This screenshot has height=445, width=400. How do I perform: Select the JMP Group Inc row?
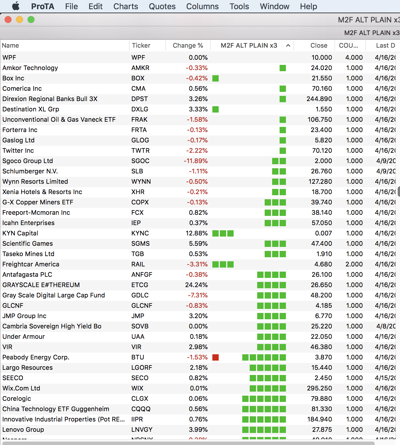(198, 316)
